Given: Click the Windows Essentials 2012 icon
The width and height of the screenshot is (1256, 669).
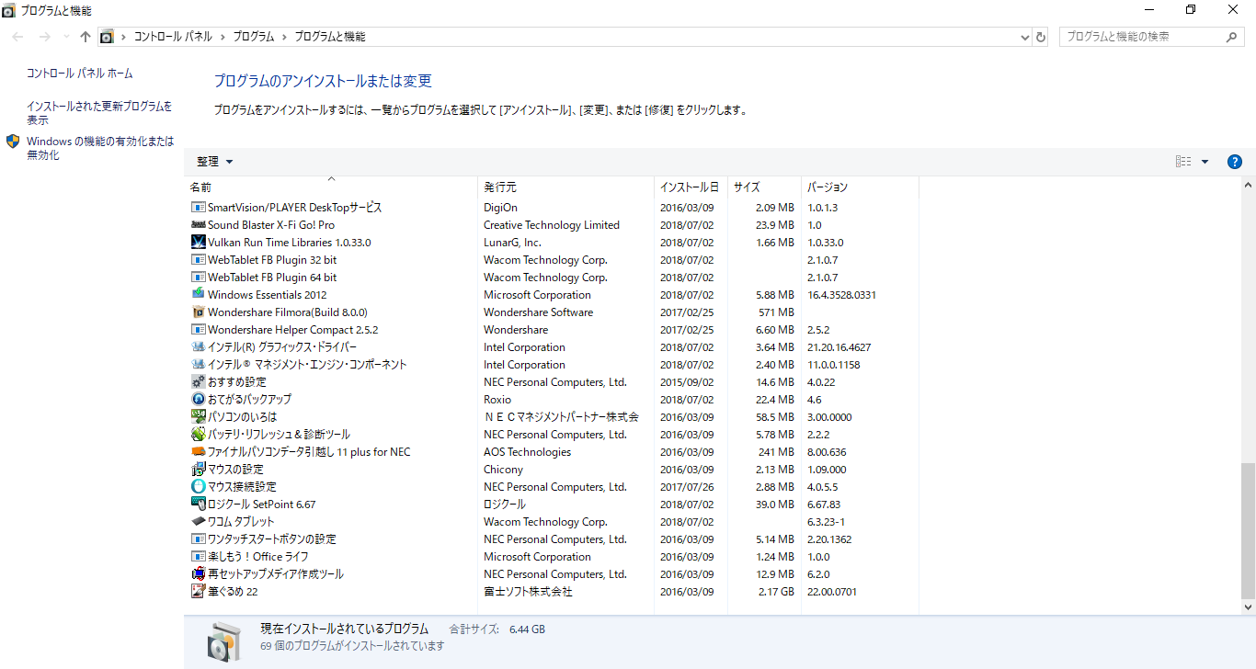Looking at the screenshot, I should (198, 295).
